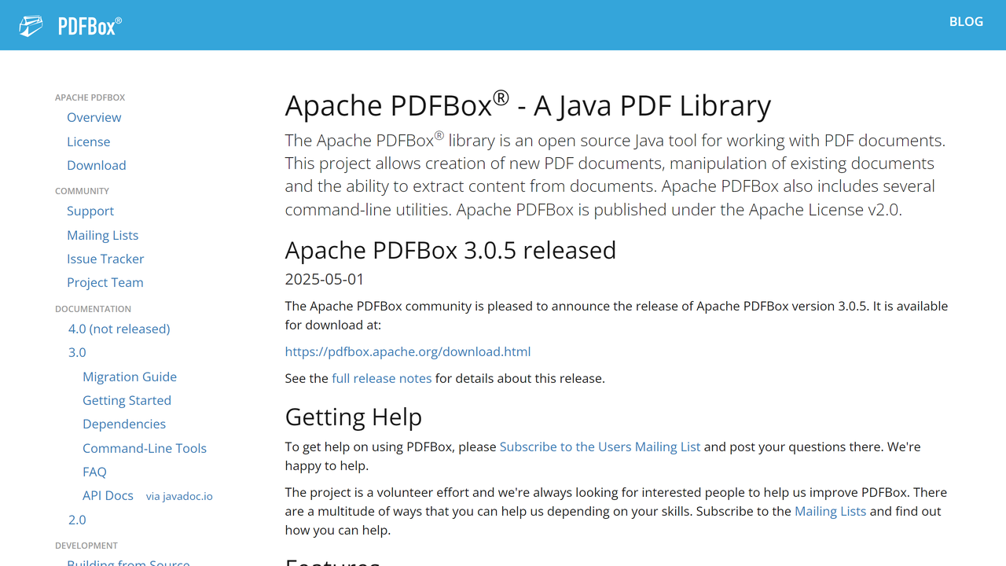Open the Migration Guide link
Viewport: 1006px width, 566px height.
coord(130,377)
